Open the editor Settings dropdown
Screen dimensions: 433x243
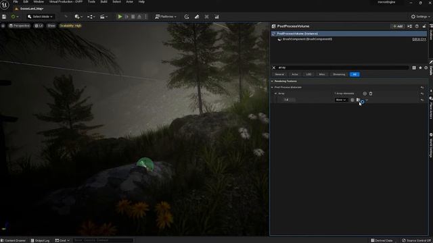[420, 17]
